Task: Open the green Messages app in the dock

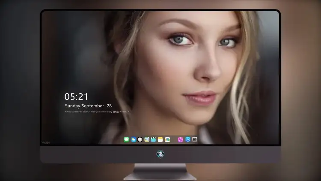Action: pyautogui.click(x=126, y=140)
